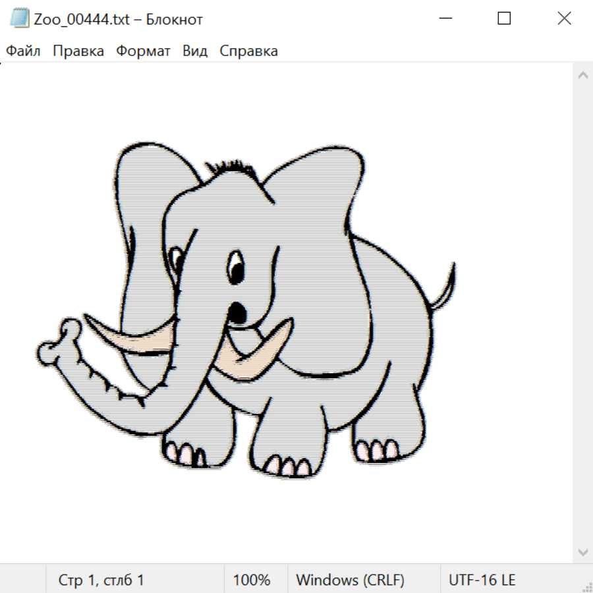593x593 pixels.
Task: Click the elephant's curled trunk tip
Action: pos(57,341)
